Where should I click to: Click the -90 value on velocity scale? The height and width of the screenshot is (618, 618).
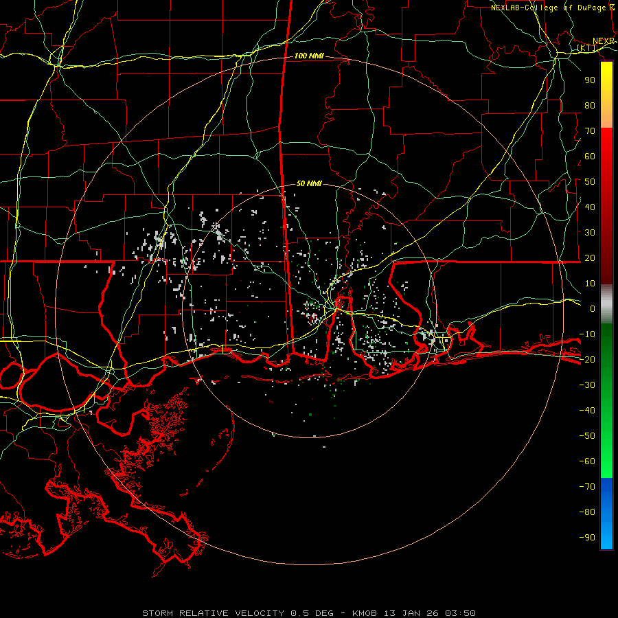click(x=587, y=538)
